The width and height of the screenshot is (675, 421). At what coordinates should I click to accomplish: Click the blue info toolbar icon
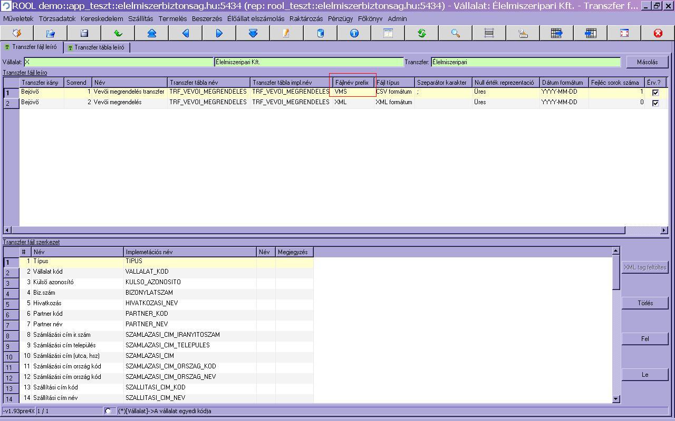(x=354, y=33)
